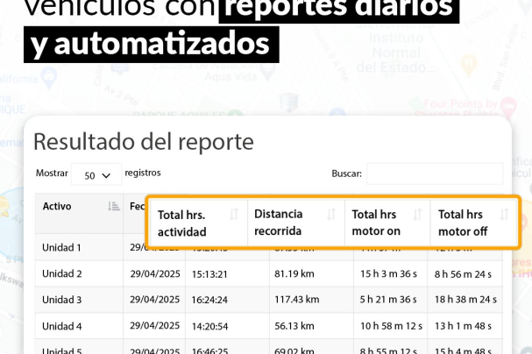This screenshot has height=354, width=532.
Task: Click the date cell for Unidad 3
Action: point(155,300)
